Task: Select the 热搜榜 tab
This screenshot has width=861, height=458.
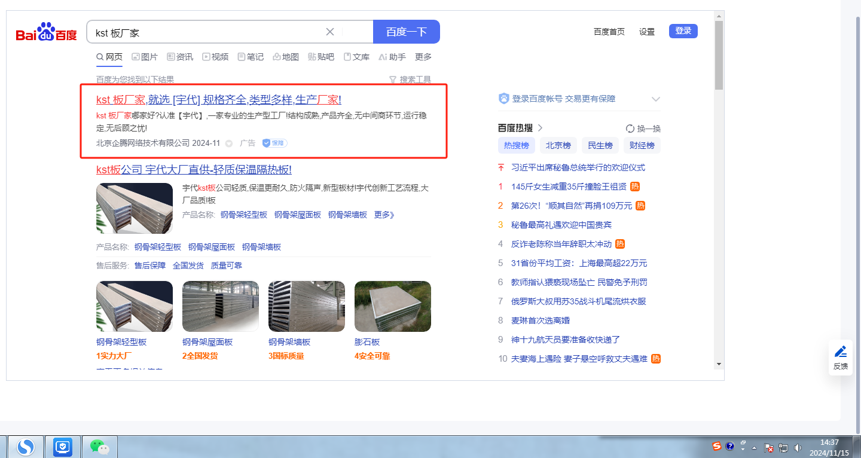Action: click(517, 145)
